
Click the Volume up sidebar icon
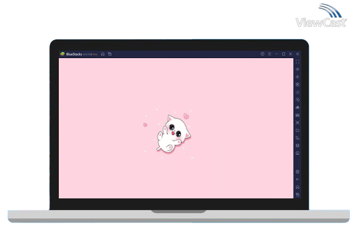298,69
